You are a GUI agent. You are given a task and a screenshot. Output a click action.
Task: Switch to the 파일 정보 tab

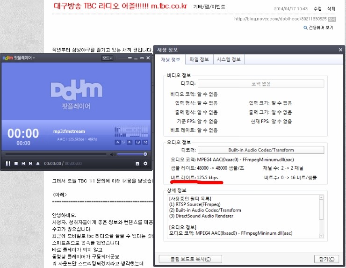coord(199,59)
